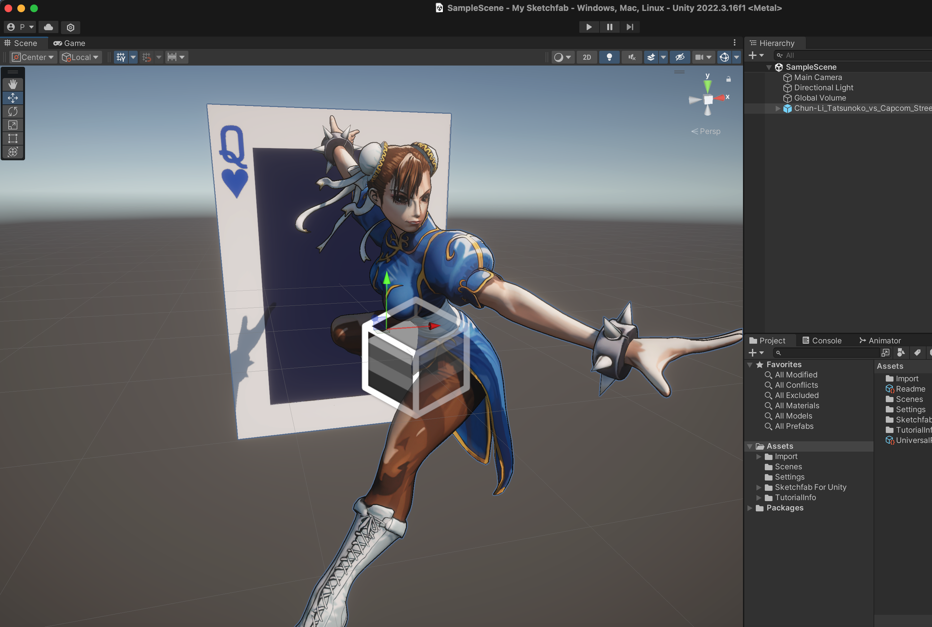Toggle scene audio mute
Screen dimensions: 932x627
click(x=632, y=57)
